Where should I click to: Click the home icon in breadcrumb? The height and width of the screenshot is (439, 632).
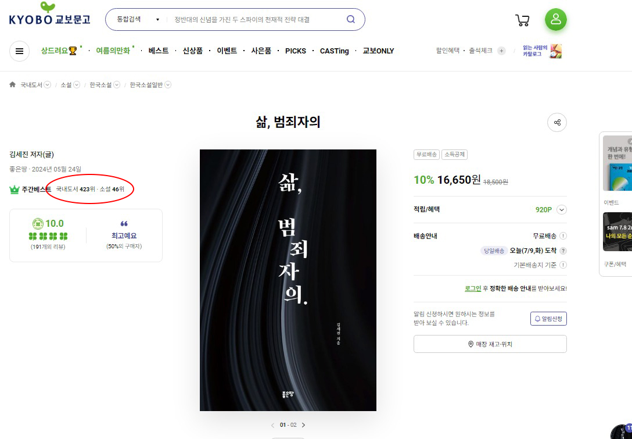click(x=13, y=84)
